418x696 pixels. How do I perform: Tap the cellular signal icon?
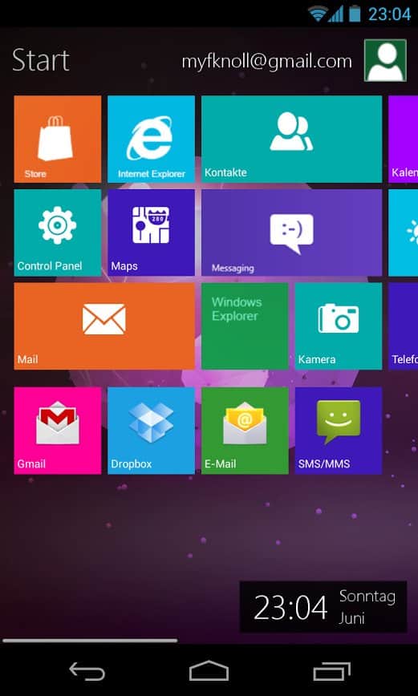(x=336, y=14)
